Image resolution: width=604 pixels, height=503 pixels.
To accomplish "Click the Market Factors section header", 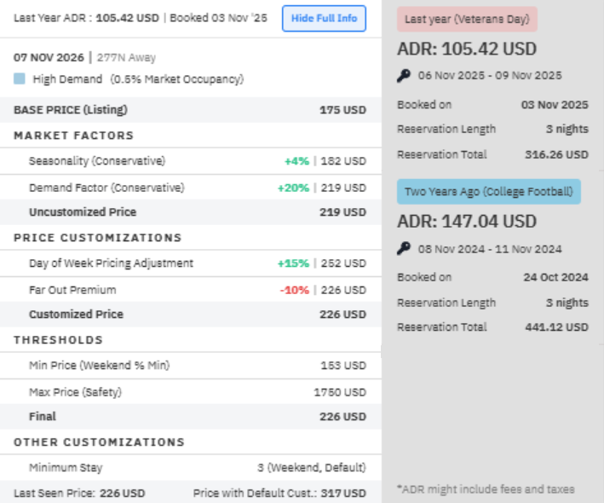I will (x=73, y=136).
